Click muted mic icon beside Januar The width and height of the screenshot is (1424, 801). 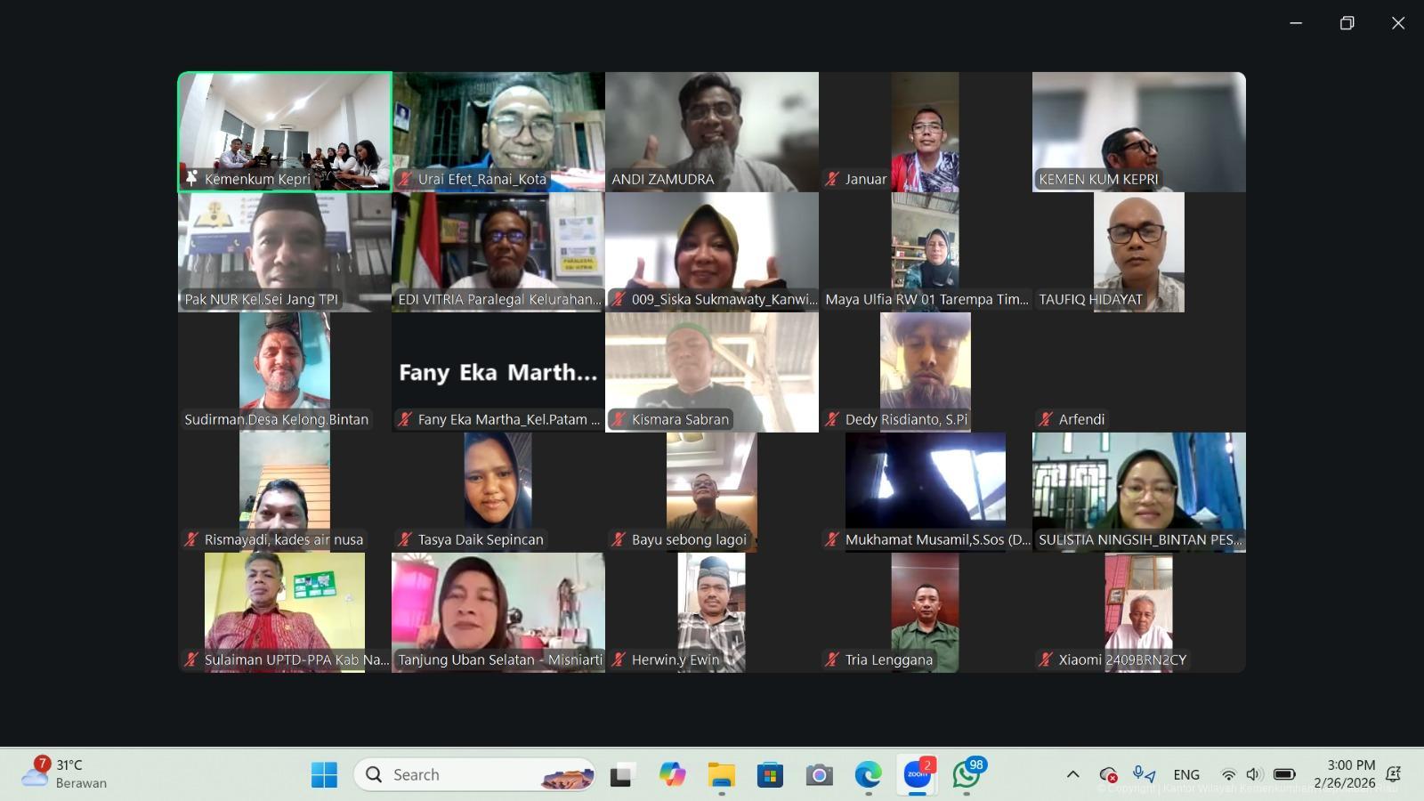click(832, 179)
